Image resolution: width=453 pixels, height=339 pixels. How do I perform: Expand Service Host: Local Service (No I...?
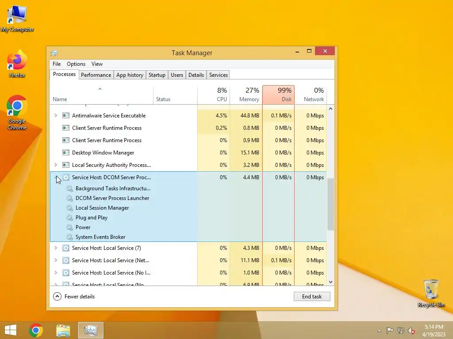click(56, 273)
